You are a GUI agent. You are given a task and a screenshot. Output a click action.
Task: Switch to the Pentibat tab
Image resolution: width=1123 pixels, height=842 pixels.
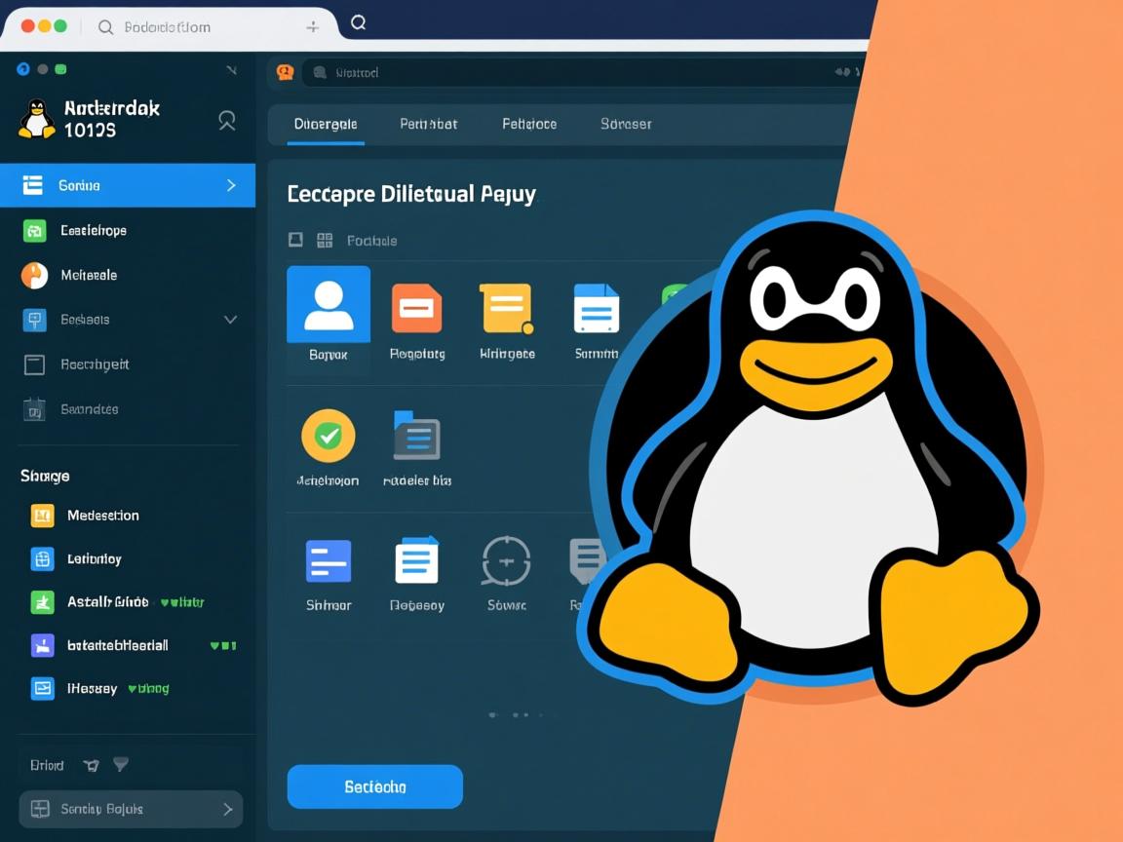(x=428, y=124)
